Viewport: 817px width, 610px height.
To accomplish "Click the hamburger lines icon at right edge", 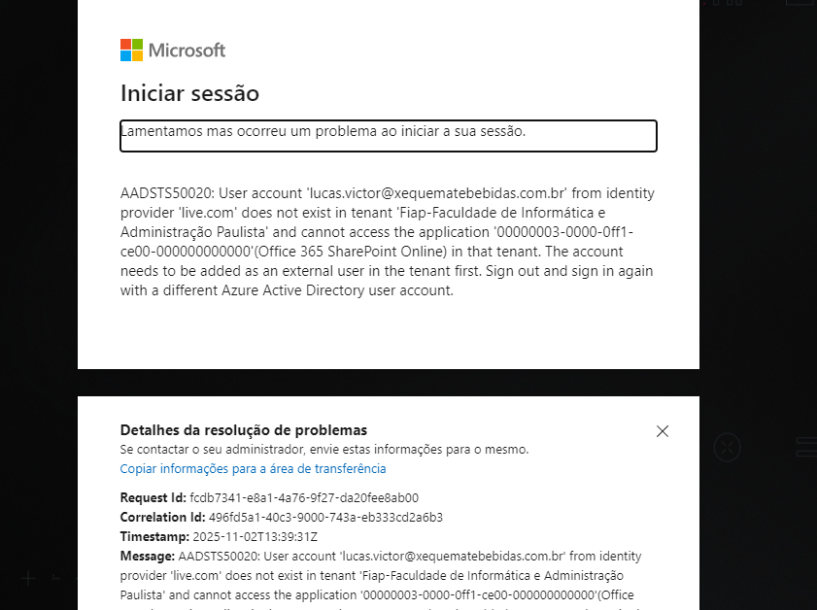I will pyautogui.click(x=807, y=447).
